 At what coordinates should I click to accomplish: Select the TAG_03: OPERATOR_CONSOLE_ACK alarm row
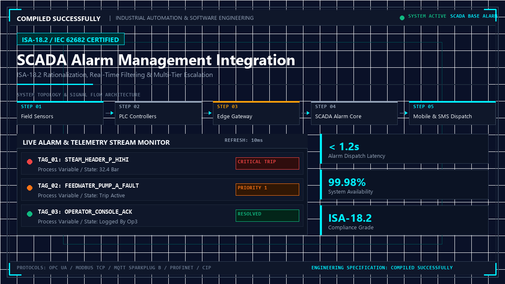coord(162,216)
